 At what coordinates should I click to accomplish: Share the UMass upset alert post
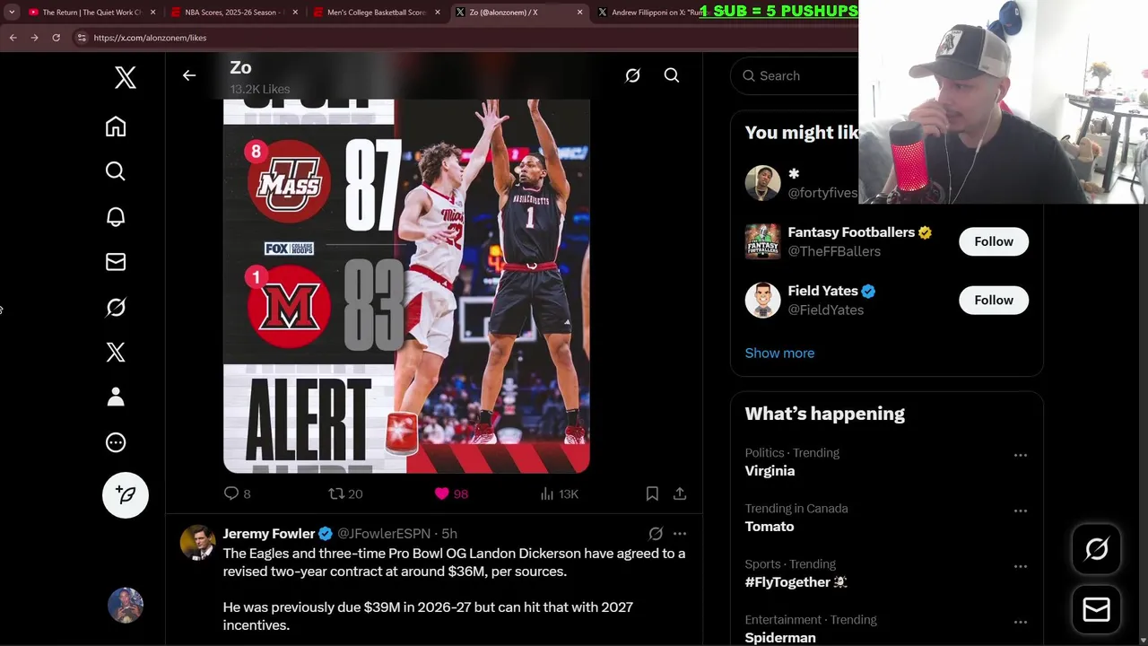coord(680,493)
